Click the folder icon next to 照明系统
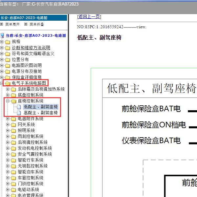Screen dimensions: 197x197 (x=13, y=131)
